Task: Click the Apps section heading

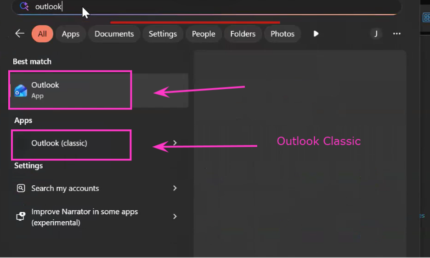Action: 23,120
